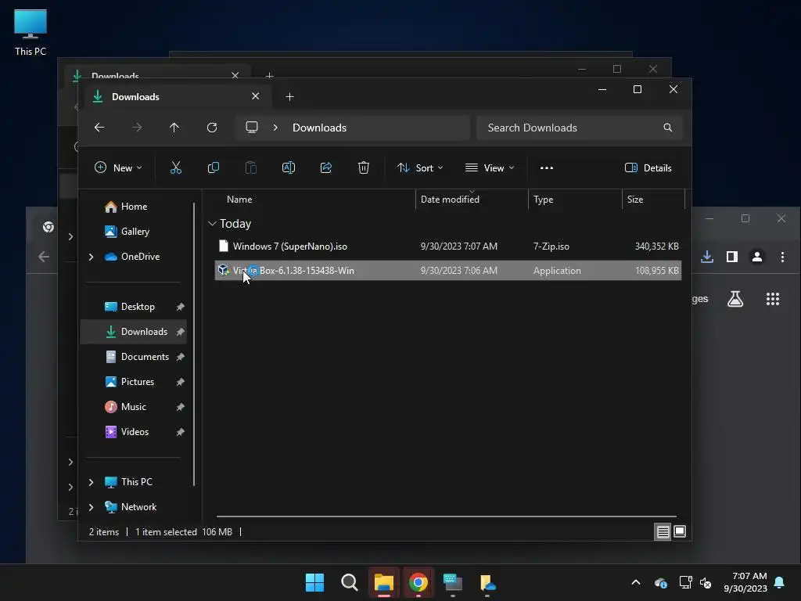Go forward with the right arrow
The image size is (801, 601).
point(137,128)
